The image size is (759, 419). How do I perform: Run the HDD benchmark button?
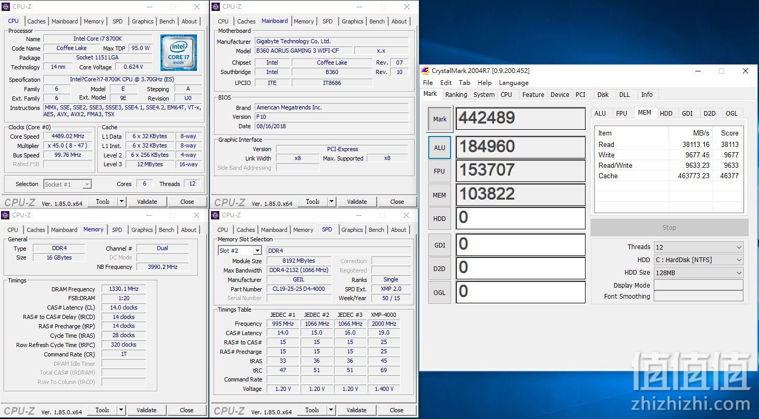[x=440, y=218]
